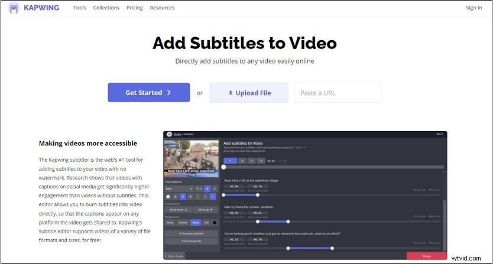
Task: Select the Outline background option
Action: [183, 223]
